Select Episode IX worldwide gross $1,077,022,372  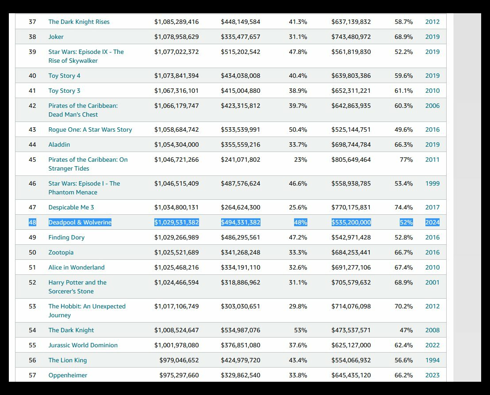click(x=176, y=52)
